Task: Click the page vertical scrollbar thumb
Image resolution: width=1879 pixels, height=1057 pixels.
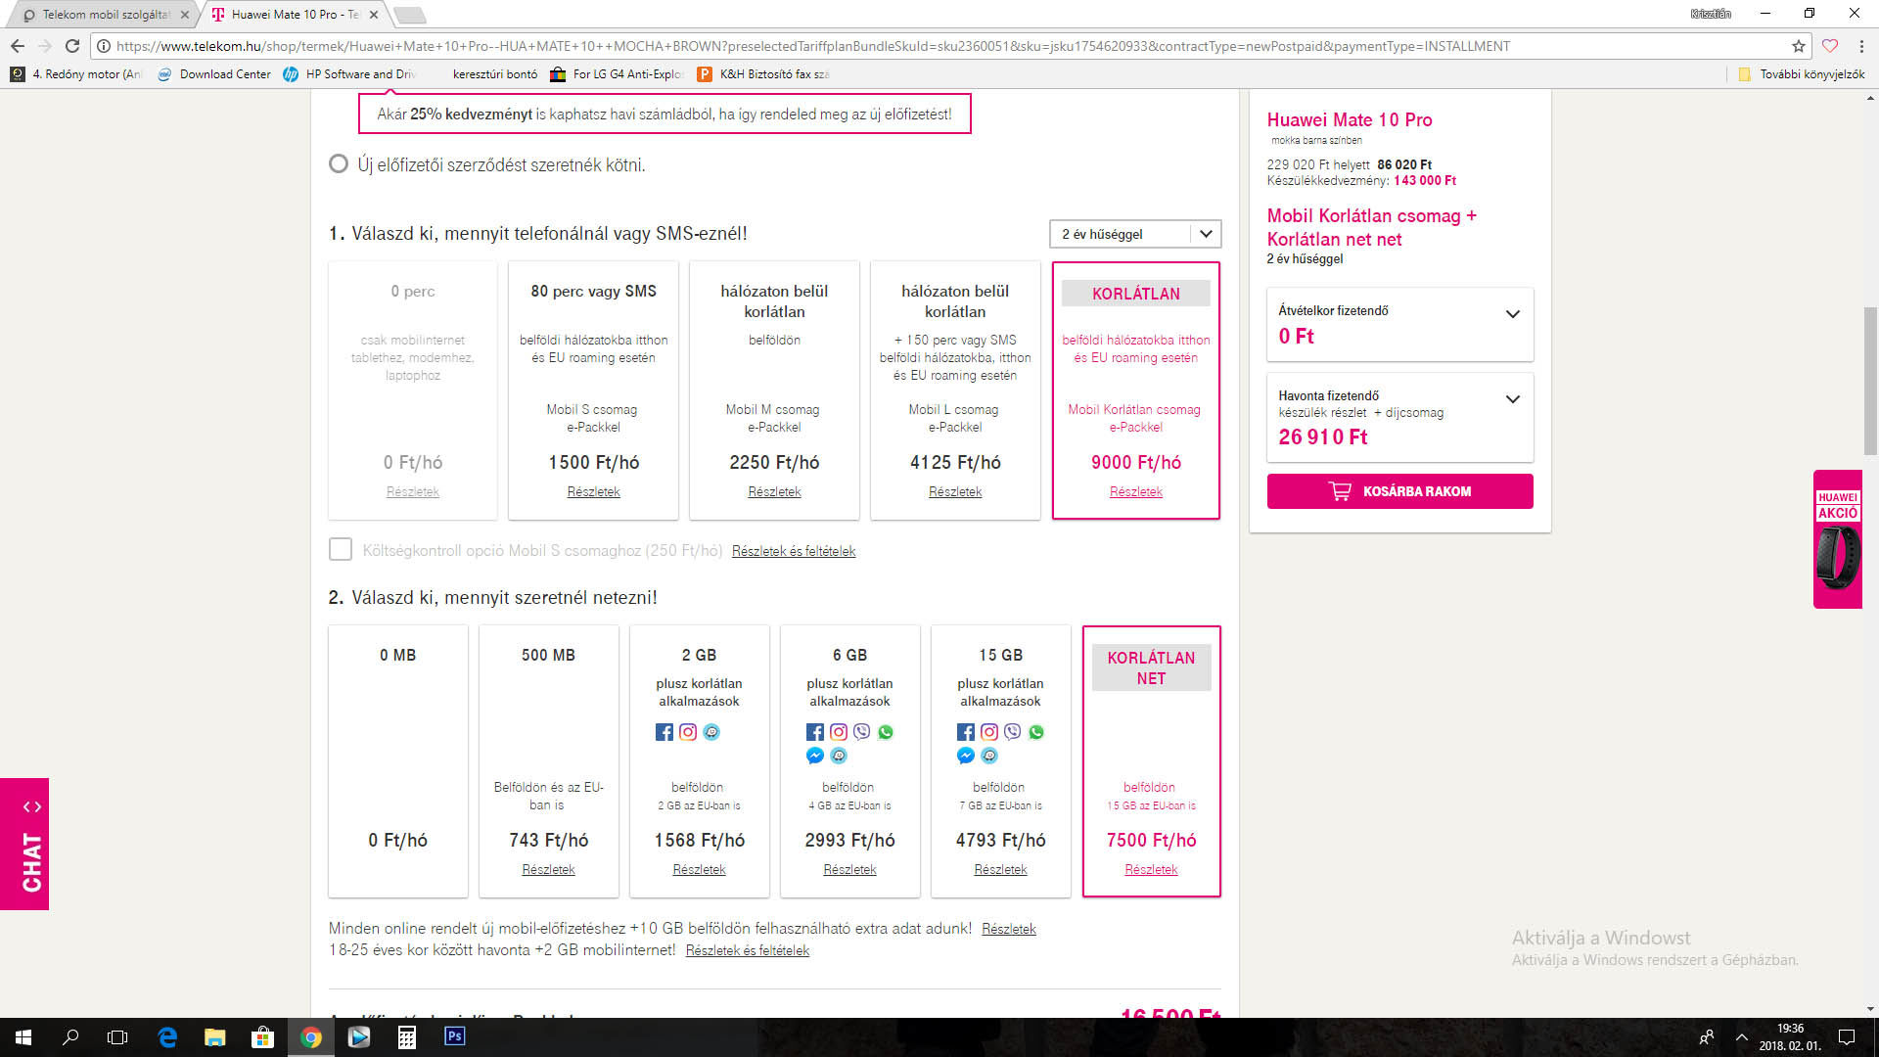Action: point(1870,381)
